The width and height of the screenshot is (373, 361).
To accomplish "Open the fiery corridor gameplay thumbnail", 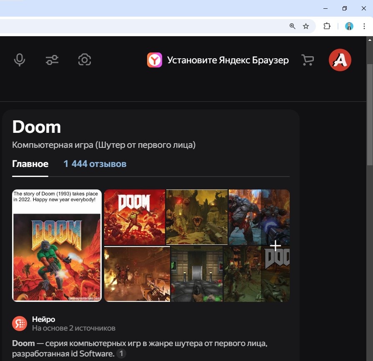I will (x=137, y=274).
